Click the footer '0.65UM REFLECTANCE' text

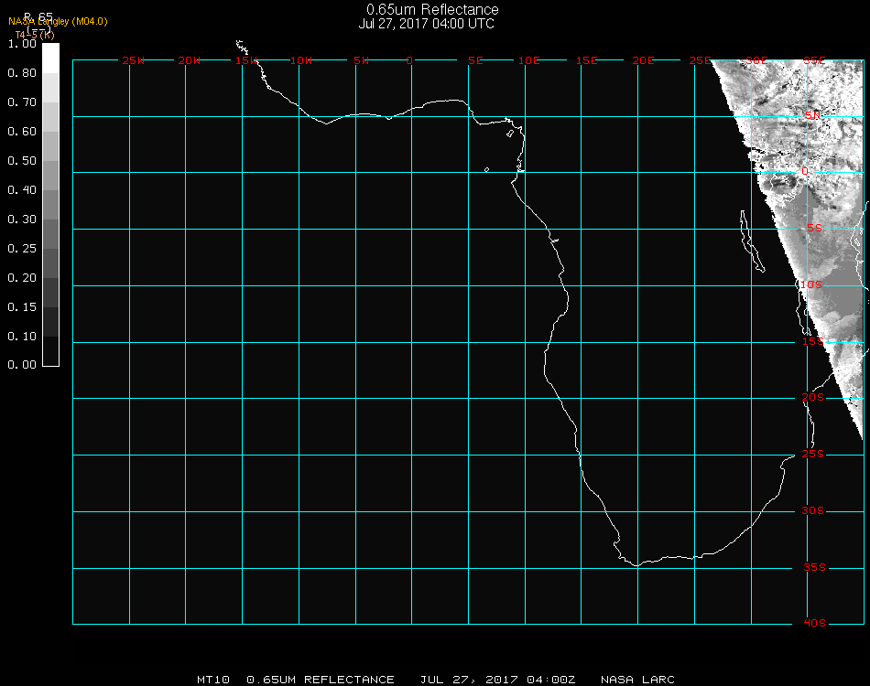pos(321,680)
